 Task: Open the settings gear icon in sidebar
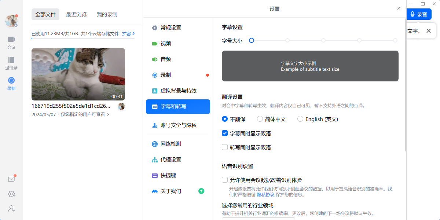coord(11,194)
